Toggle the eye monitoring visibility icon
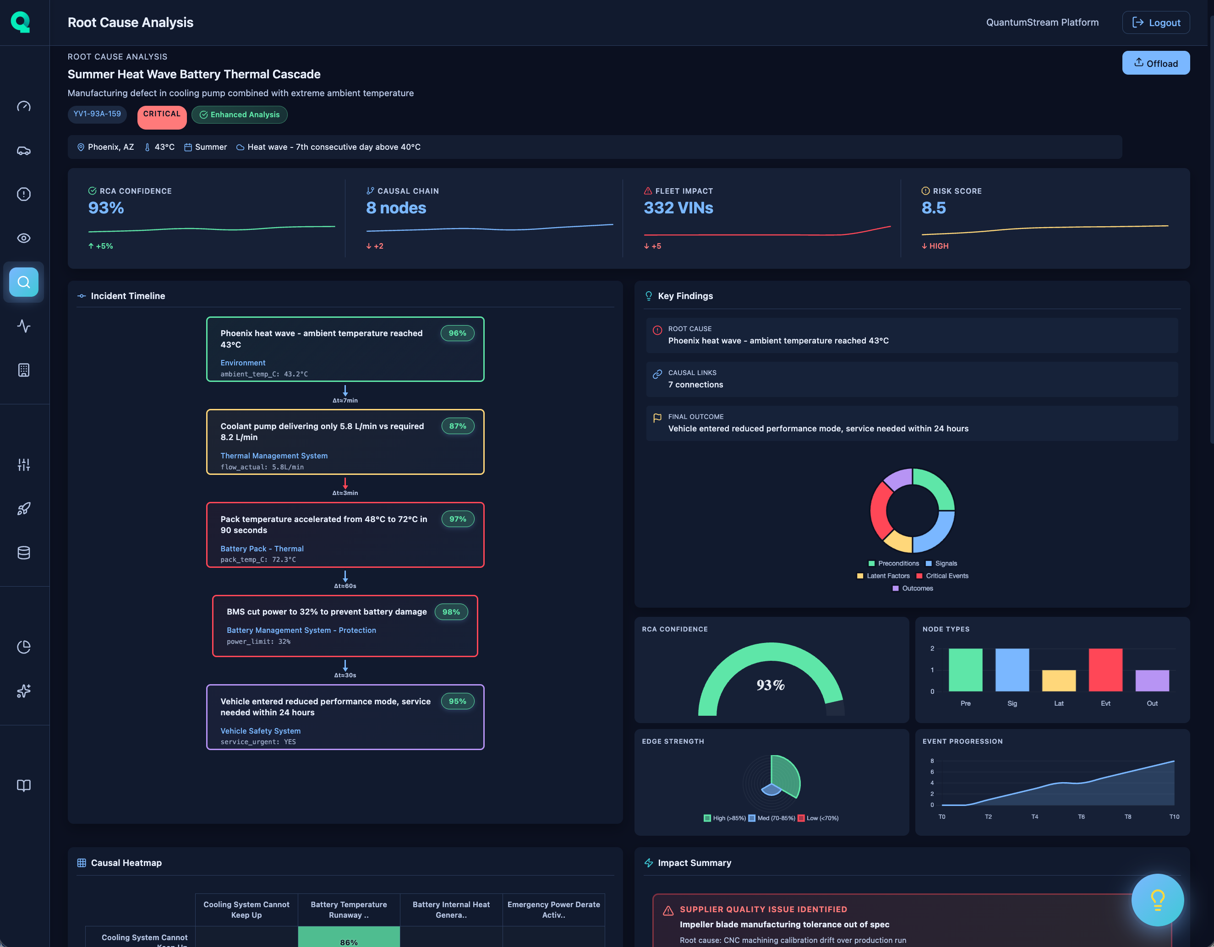This screenshot has height=947, width=1214. [24, 238]
